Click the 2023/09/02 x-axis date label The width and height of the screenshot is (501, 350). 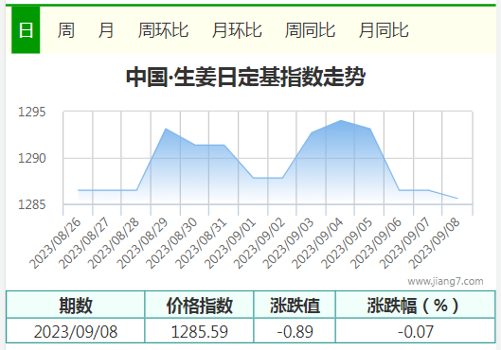click(259, 243)
